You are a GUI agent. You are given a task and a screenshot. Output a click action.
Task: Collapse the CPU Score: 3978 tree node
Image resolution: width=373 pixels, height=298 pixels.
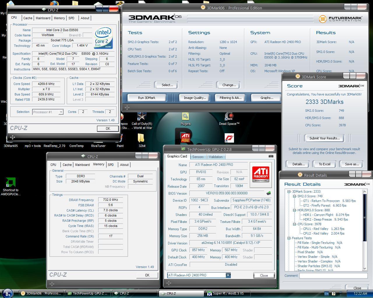[x=295, y=224]
